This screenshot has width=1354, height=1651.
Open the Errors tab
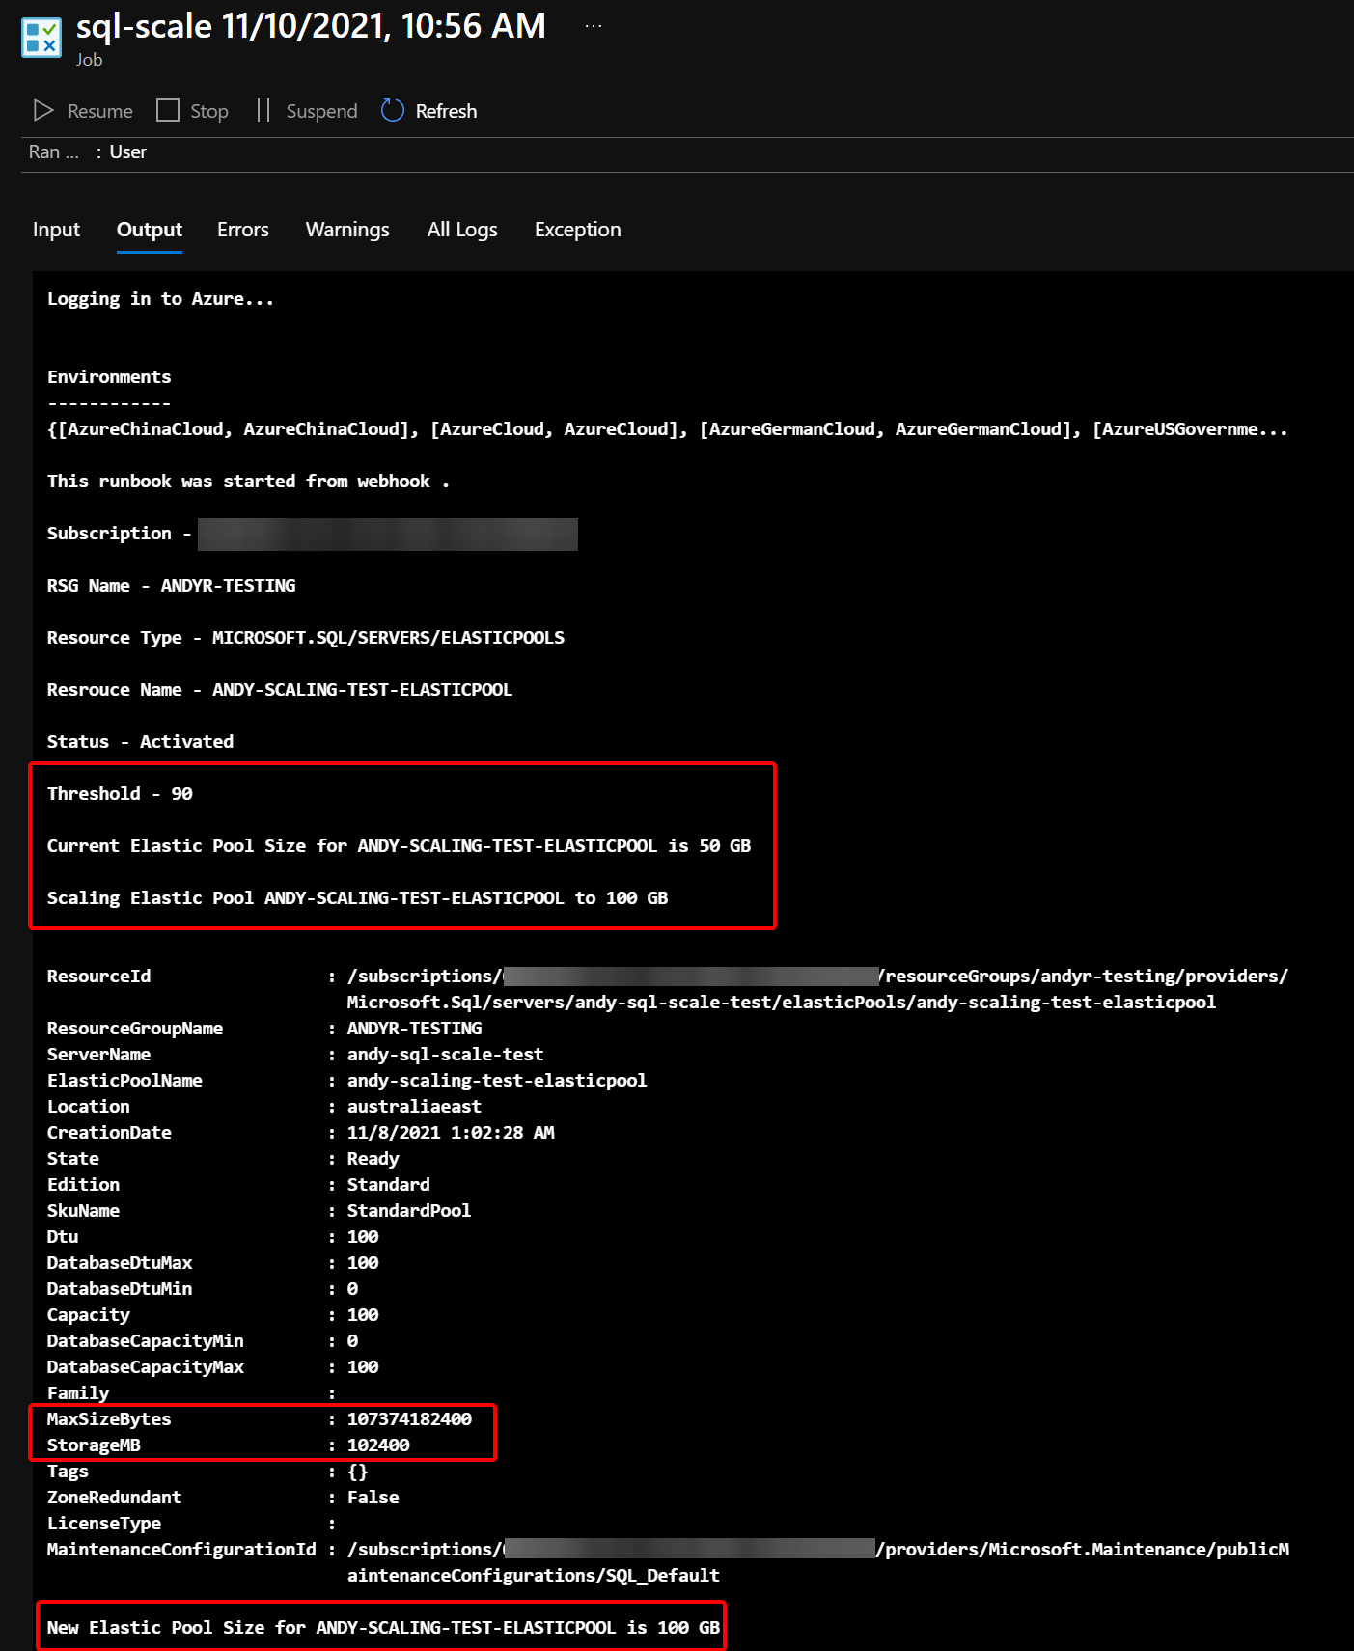(243, 230)
